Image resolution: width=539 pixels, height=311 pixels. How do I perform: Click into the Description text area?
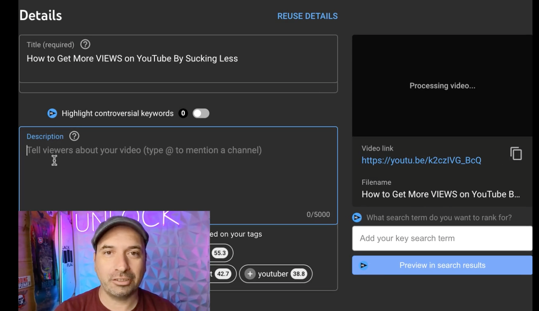click(x=178, y=175)
